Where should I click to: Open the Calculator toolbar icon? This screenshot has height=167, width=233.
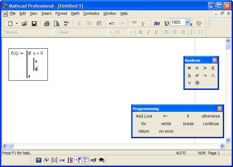(39, 160)
